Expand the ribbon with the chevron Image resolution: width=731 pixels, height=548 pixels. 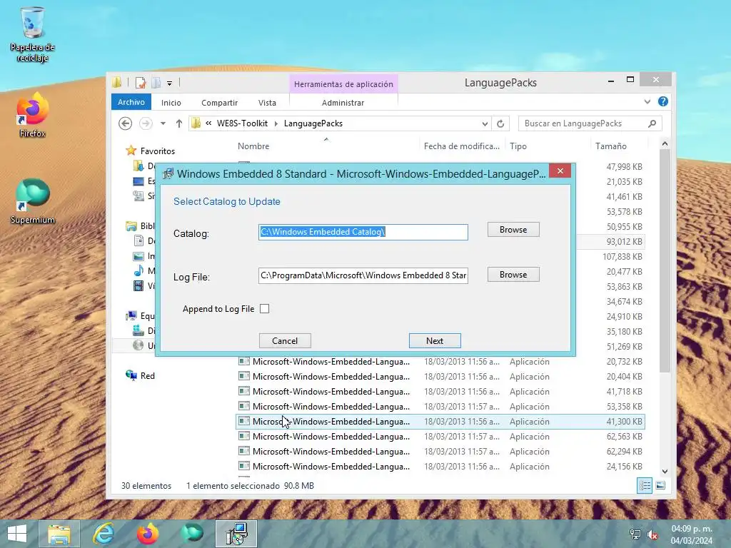click(x=647, y=101)
